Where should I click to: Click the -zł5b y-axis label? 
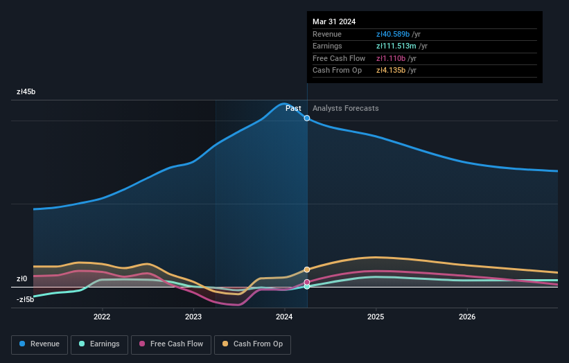click(x=25, y=299)
